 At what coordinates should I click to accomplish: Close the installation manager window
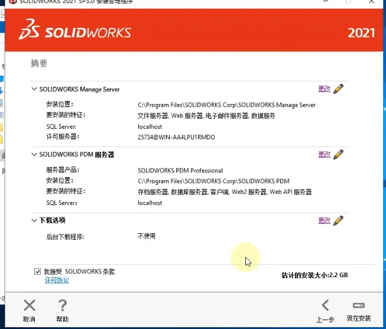(372, 1)
